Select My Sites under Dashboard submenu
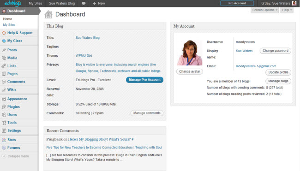Image resolution: width=300 pixels, height=171 pixels. 9,24
